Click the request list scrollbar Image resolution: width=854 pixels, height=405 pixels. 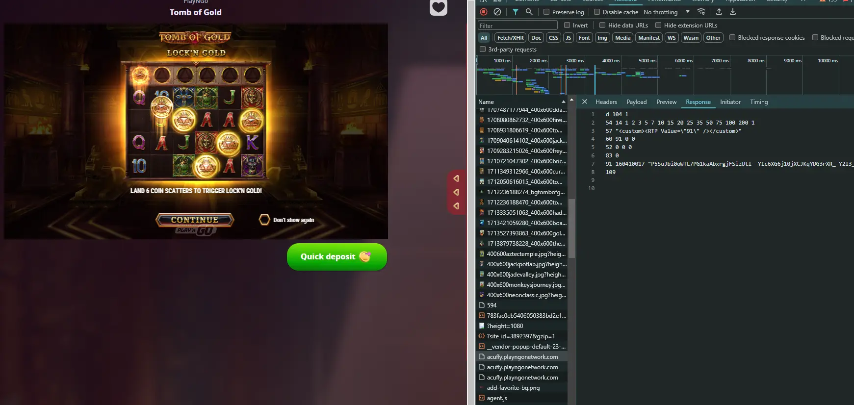coord(571,228)
